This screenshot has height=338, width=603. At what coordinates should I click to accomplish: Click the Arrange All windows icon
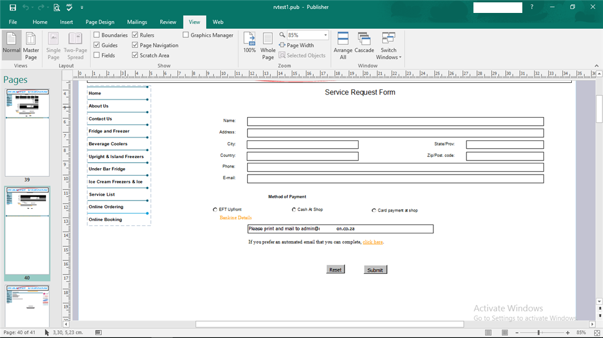point(343,45)
